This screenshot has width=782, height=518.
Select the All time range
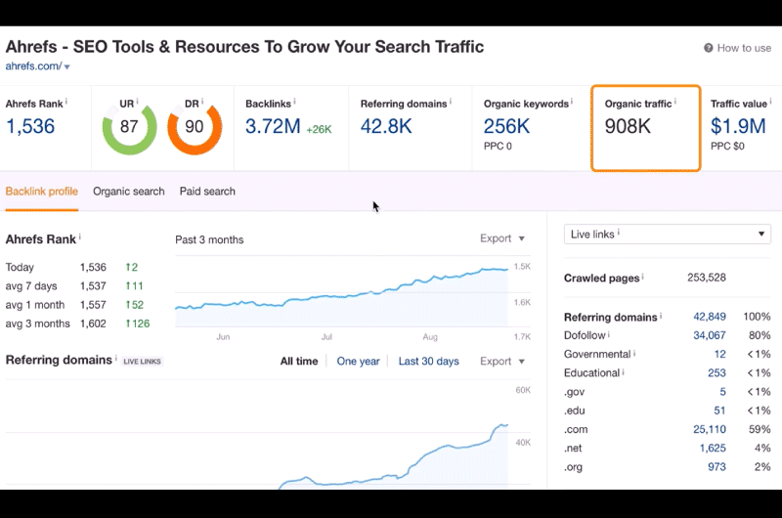299,361
